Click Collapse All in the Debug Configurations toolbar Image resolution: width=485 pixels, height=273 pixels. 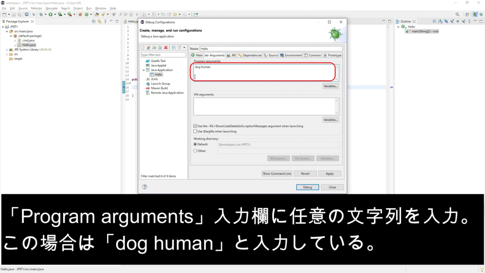173,48
